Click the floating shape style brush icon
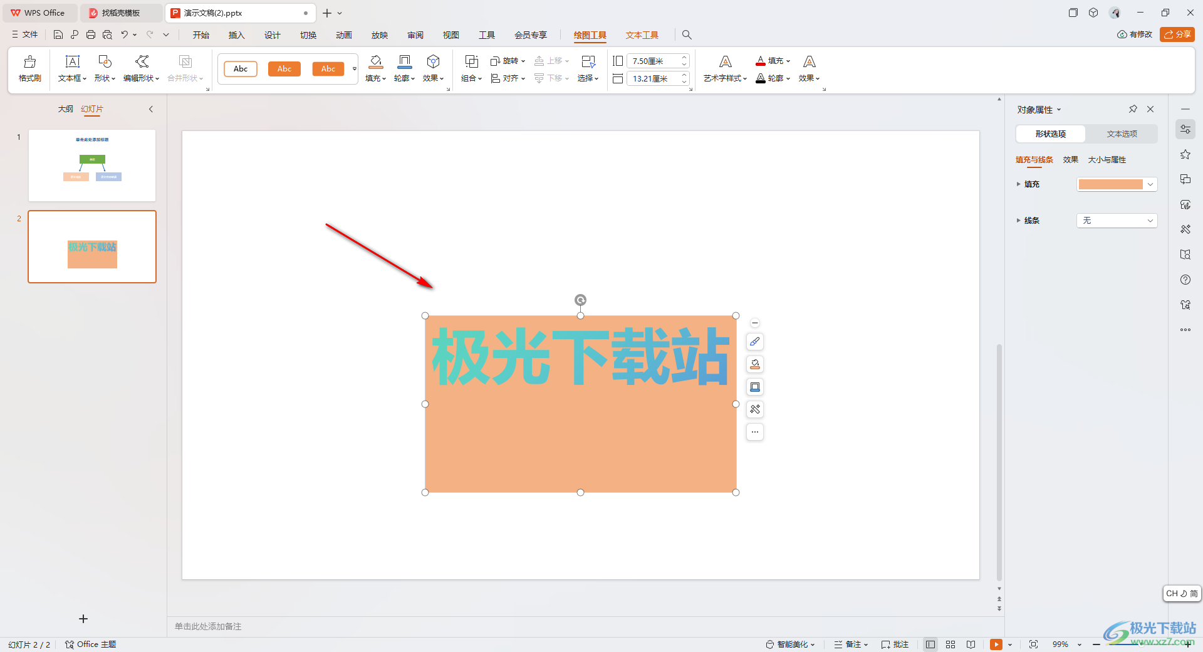1203x652 pixels. 755,342
